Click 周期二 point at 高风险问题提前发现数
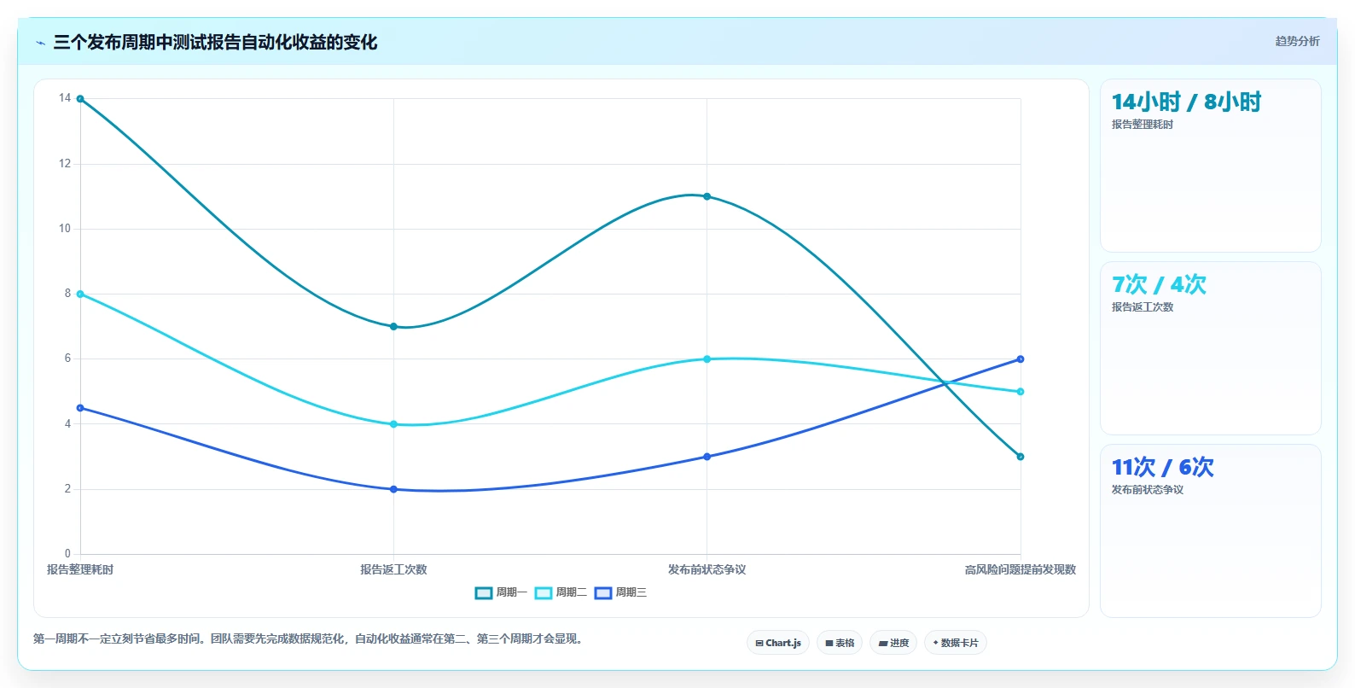 tap(1021, 392)
